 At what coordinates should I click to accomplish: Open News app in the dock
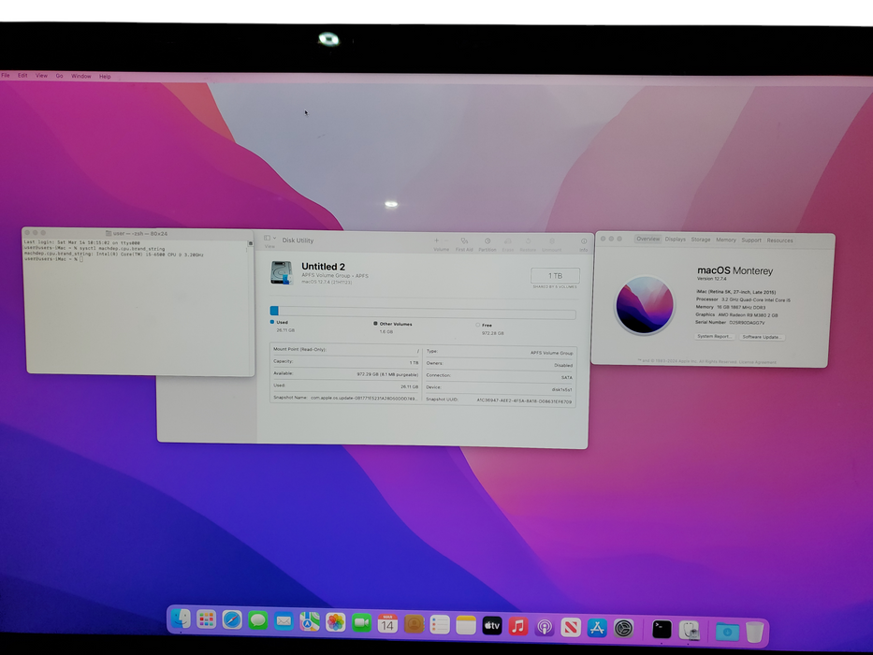[571, 627]
